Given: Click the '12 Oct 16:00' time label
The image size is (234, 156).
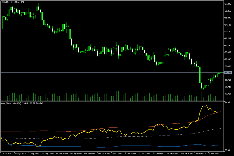Looking at the screenshot, I should (187, 154).
